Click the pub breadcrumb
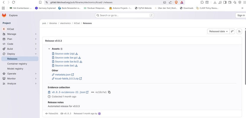Screen dimensions: 246x118 (x=44, y=23)
